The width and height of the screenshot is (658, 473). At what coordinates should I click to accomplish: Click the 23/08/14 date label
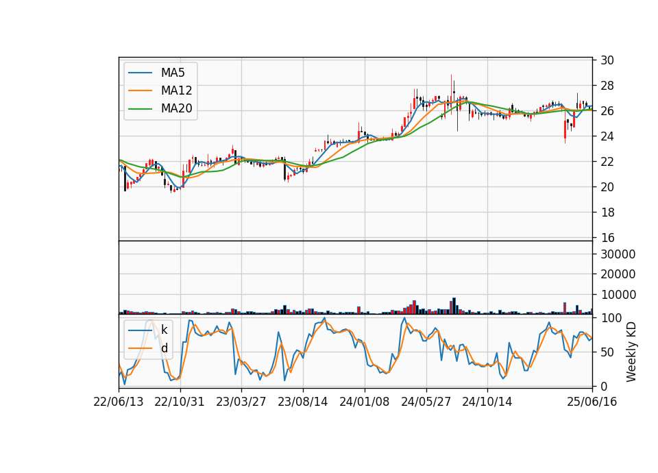(x=302, y=402)
